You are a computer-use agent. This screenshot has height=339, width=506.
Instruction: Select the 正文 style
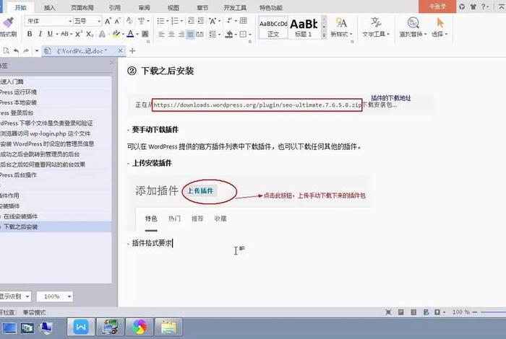tap(273, 28)
